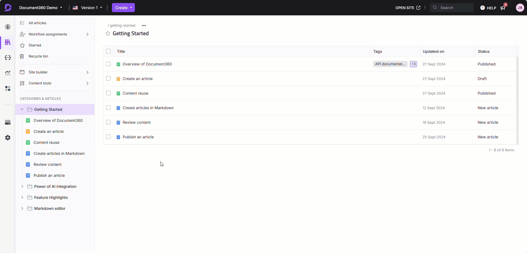Check the Review content row checkbox
Viewport: 527px width, 253px height.
tap(108, 122)
